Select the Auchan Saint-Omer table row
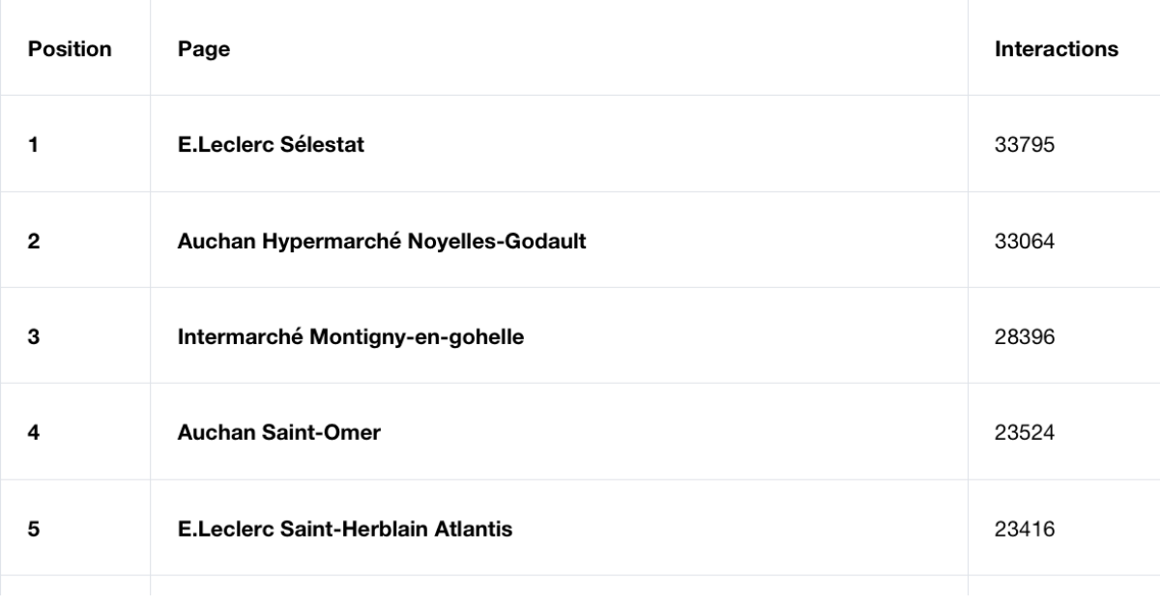Image resolution: width=1160 pixels, height=607 pixels. [x=580, y=431]
